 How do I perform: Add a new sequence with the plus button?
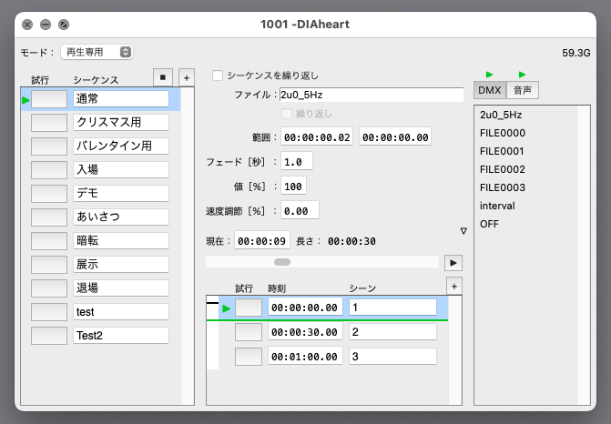point(187,77)
